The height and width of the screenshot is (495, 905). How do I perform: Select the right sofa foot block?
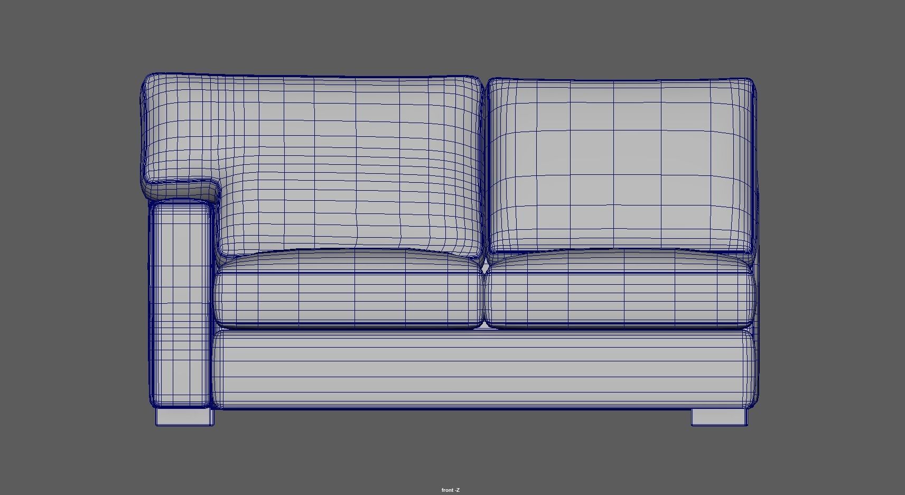(x=720, y=417)
